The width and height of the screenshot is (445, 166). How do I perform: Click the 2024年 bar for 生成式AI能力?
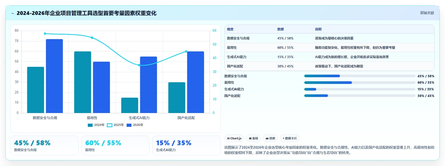[130, 105]
